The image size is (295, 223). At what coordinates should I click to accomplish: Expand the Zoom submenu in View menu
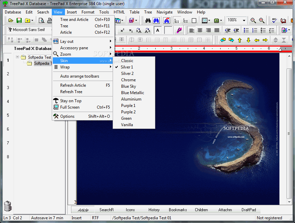pyautogui.click(x=83, y=54)
